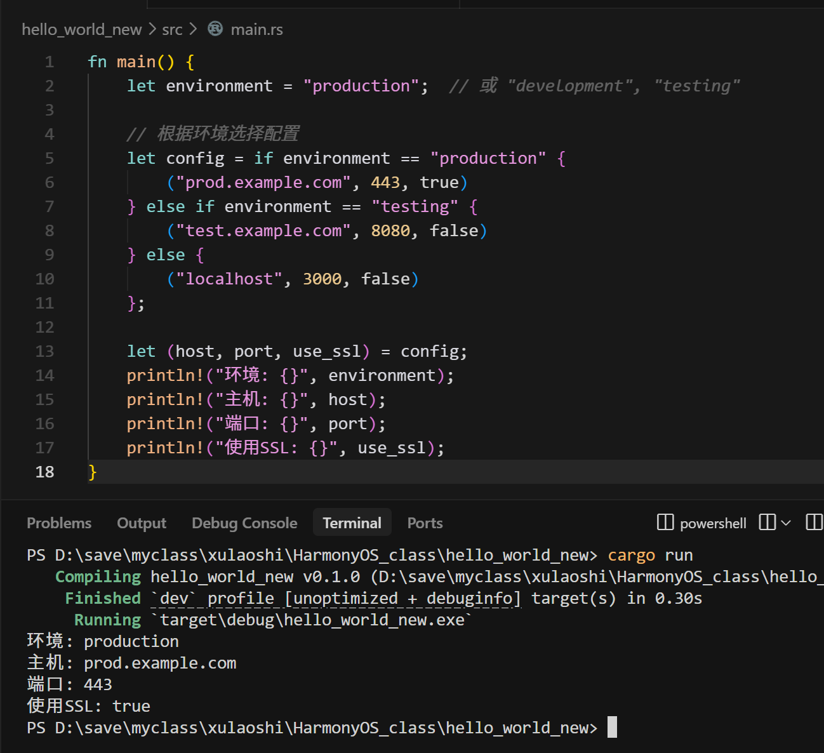Viewport: 824px width, 753px height.
Task: Click line number 5 in the gutter
Action: tap(50, 159)
